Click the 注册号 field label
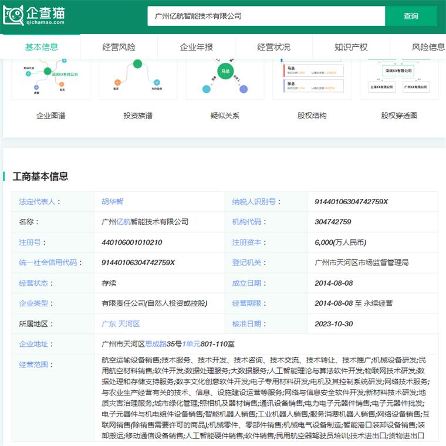446x446 pixels. pyautogui.click(x=30, y=242)
